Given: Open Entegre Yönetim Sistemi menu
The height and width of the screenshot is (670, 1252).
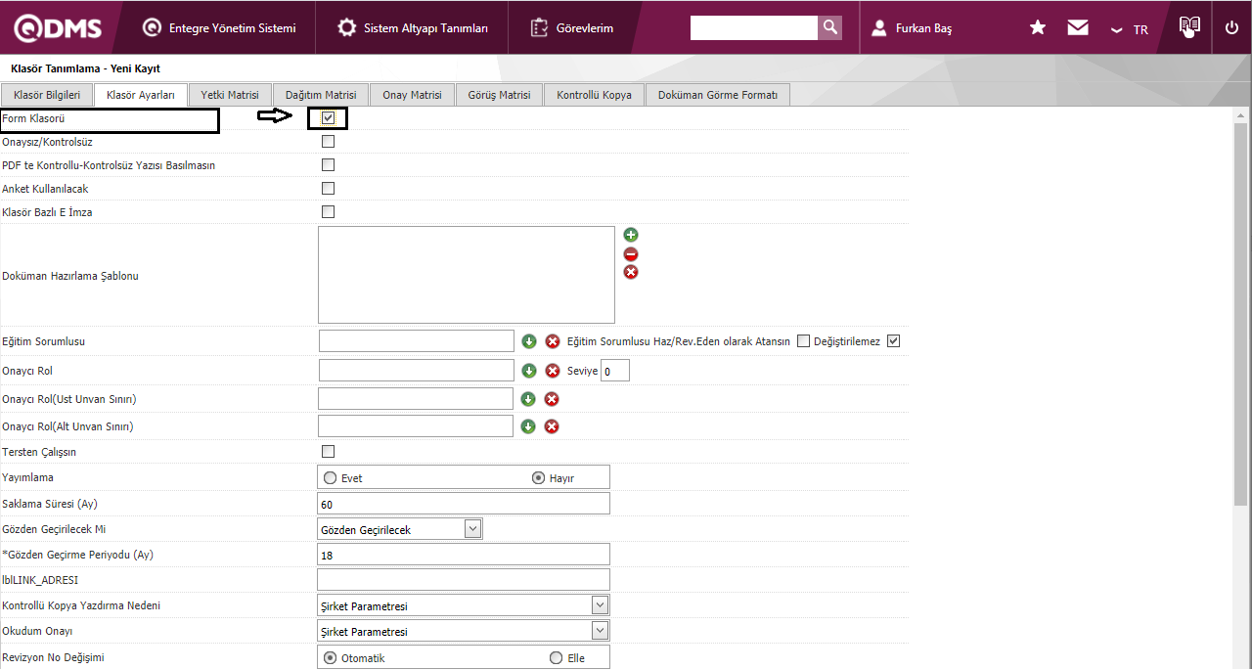Looking at the screenshot, I should [219, 28].
